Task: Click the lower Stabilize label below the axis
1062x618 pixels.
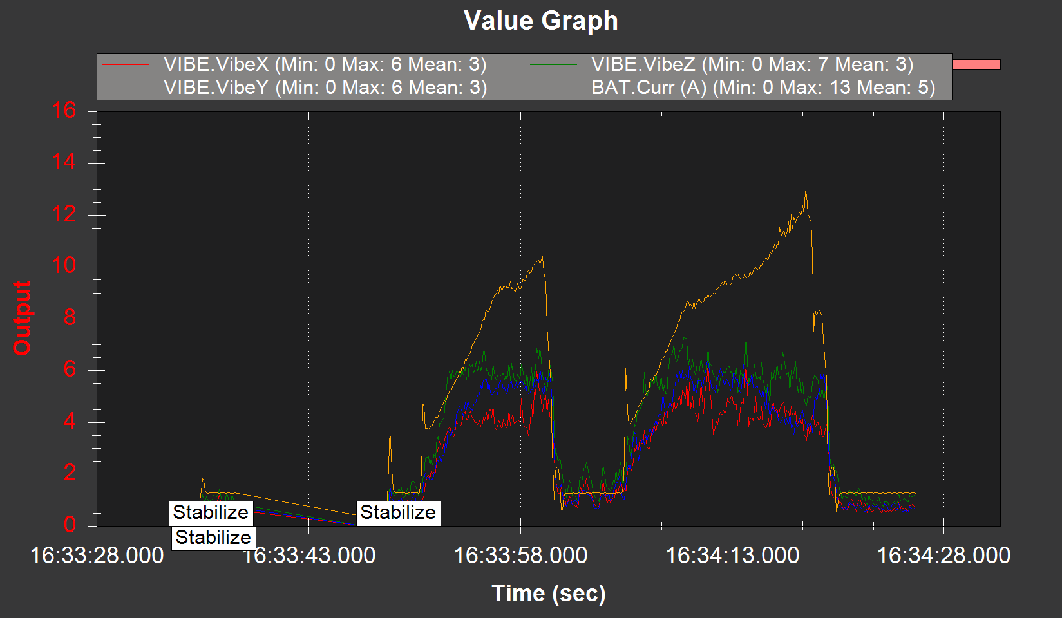Action: click(213, 538)
